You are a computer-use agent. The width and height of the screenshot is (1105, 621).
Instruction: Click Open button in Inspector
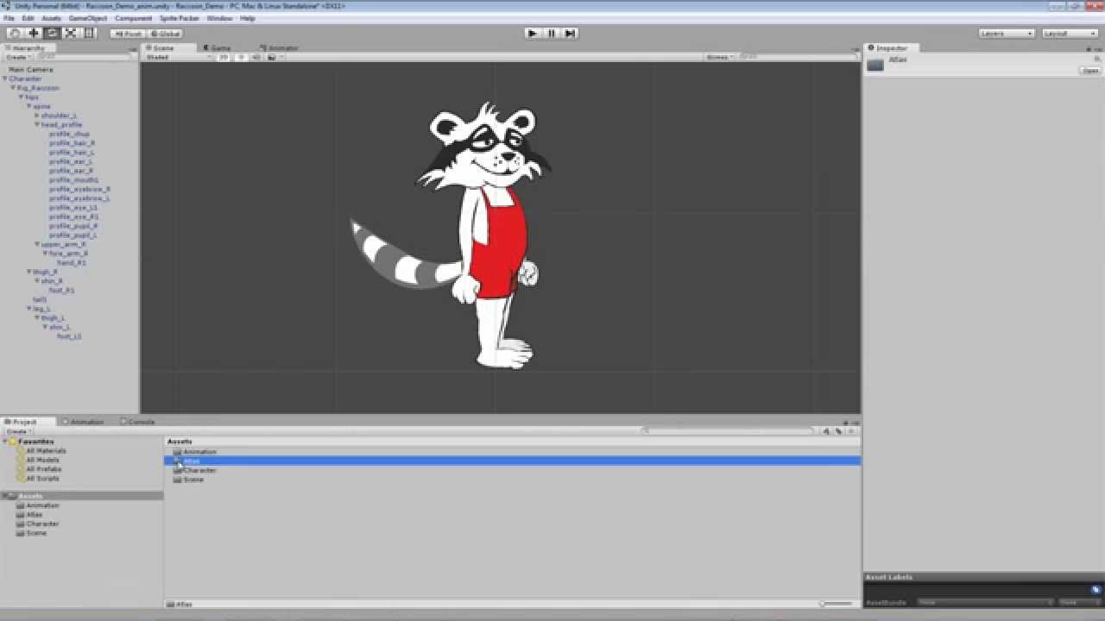coord(1090,72)
